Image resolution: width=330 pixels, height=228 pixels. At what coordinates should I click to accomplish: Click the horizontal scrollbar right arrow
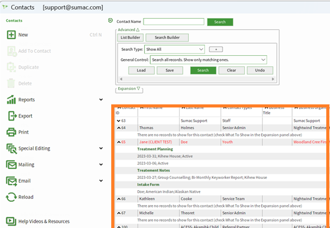point(273,79)
